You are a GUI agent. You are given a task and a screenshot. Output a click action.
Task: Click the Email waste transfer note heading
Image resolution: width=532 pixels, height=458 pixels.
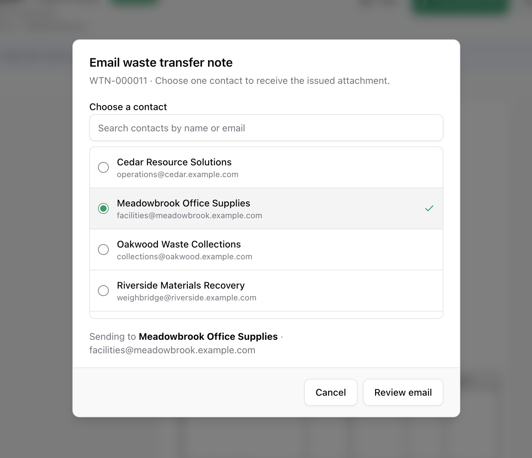pyautogui.click(x=161, y=63)
